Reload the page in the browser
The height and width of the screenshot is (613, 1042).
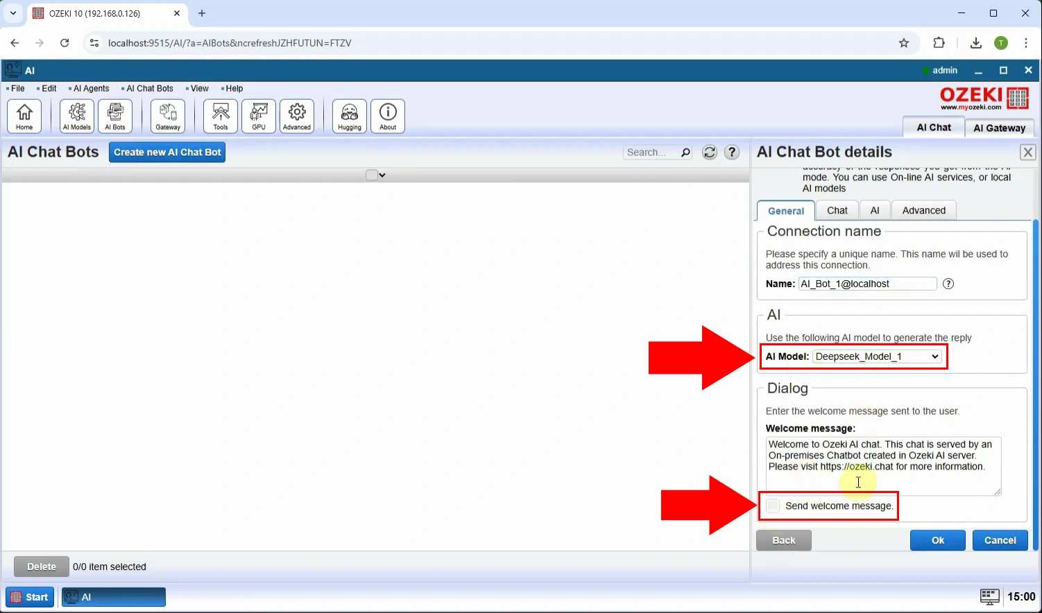pos(65,43)
